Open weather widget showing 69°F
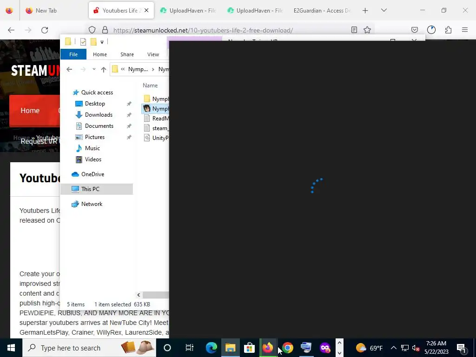This screenshot has width=476, height=357. click(x=369, y=348)
